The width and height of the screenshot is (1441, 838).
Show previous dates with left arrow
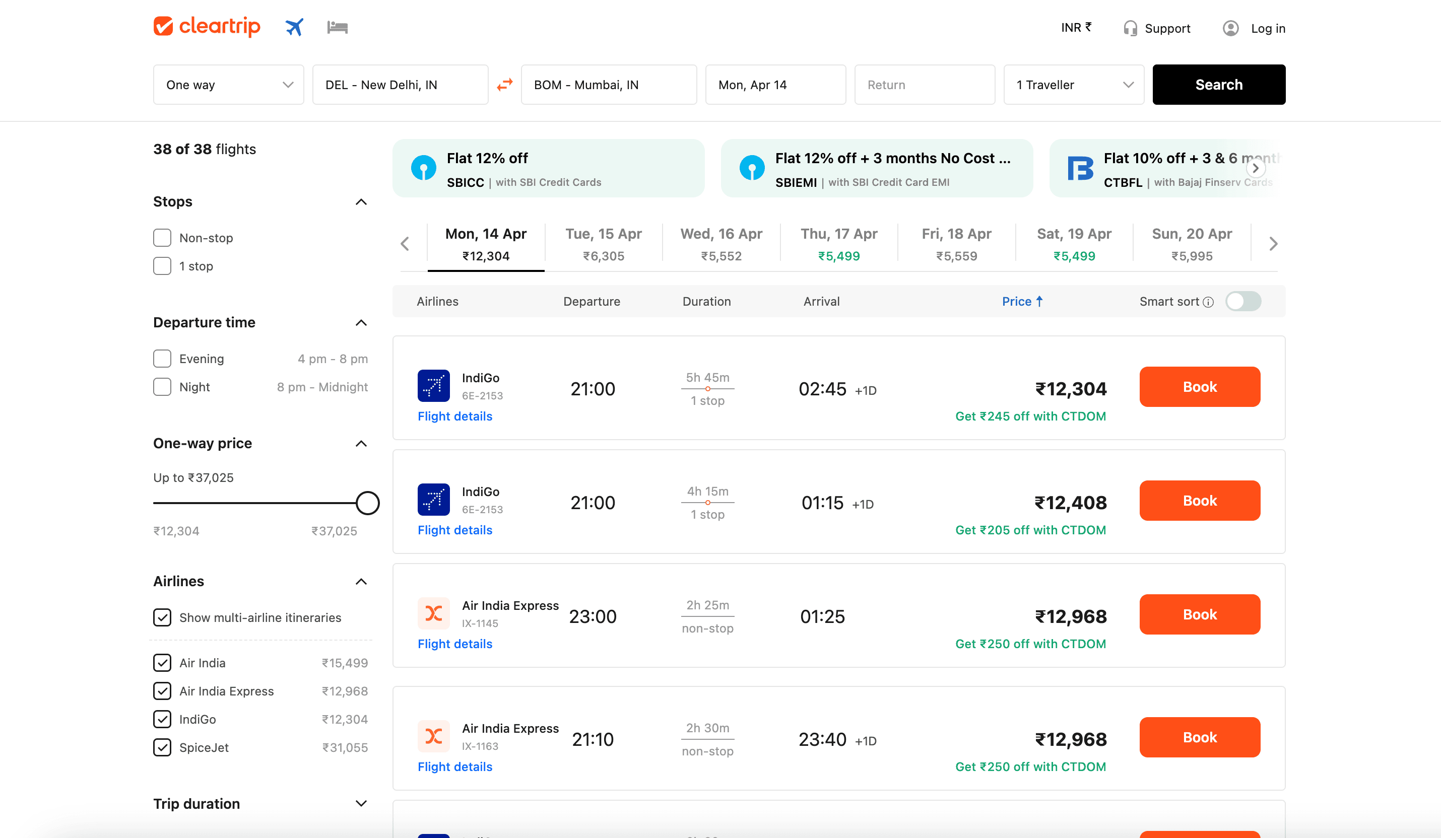405,244
